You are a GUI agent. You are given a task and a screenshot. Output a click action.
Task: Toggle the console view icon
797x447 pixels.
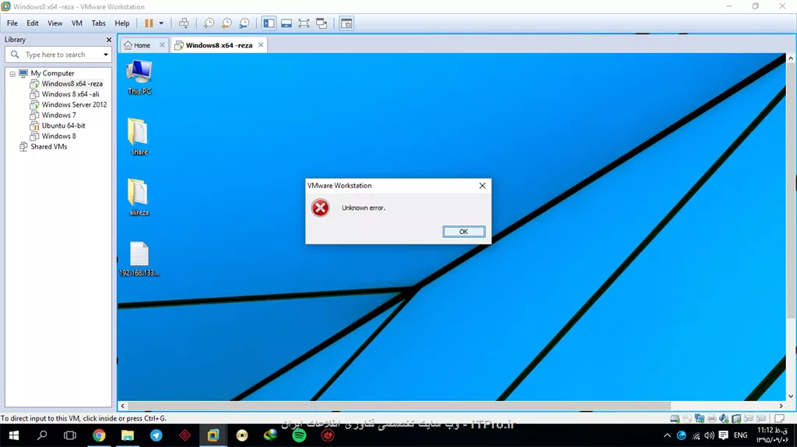(x=346, y=23)
